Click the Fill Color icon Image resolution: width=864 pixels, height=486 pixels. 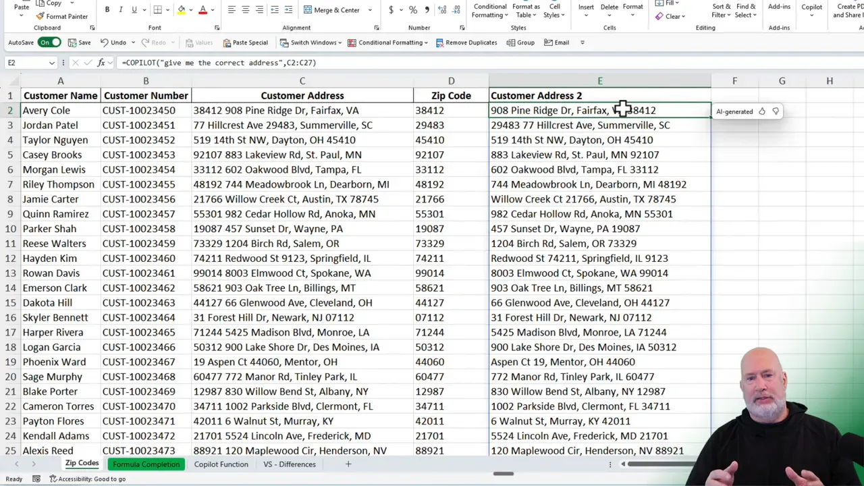(x=181, y=9)
